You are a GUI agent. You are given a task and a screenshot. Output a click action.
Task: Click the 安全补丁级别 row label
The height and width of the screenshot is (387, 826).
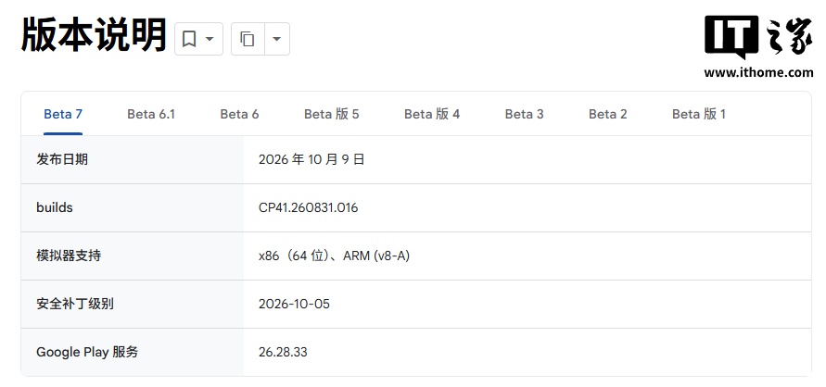(75, 304)
